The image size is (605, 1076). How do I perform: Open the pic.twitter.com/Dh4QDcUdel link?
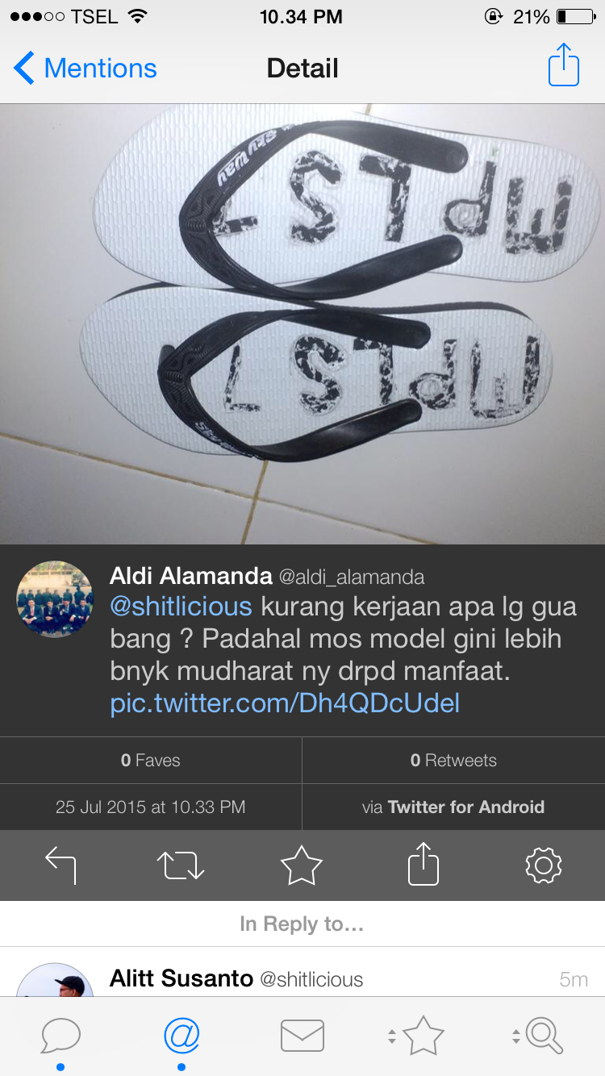click(x=285, y=703)
